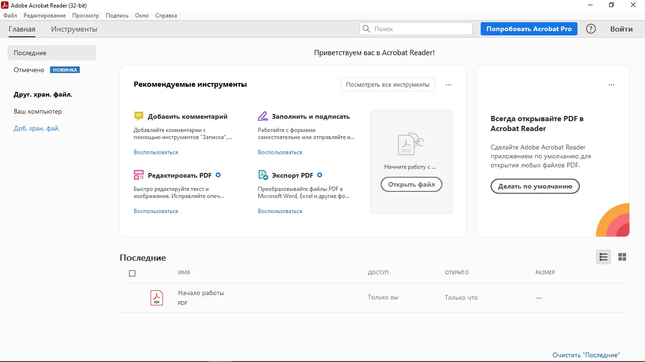Switch recent files to grid view
645x362 pixels.
pos(622,257)
